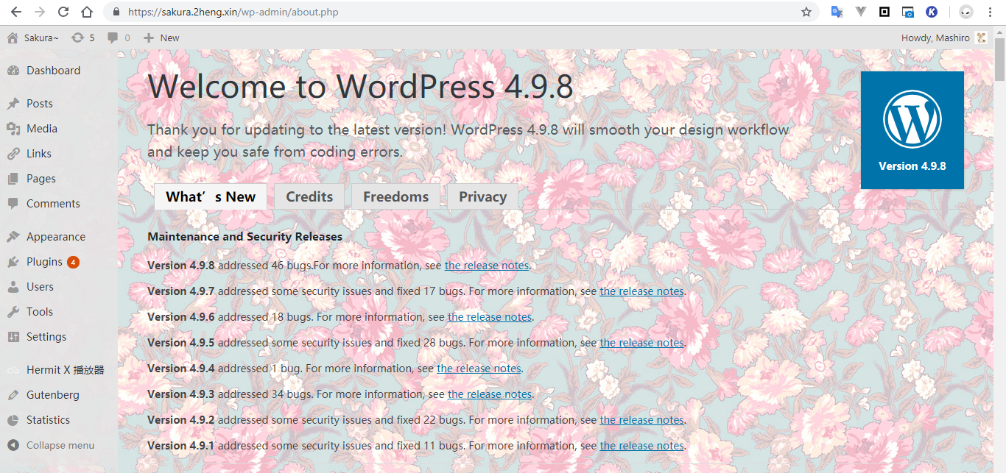Click the Sakura~ site home icon

13,38
